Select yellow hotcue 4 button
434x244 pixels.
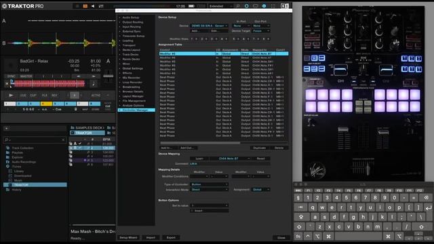pyautogui.click(x=46, y=104)
